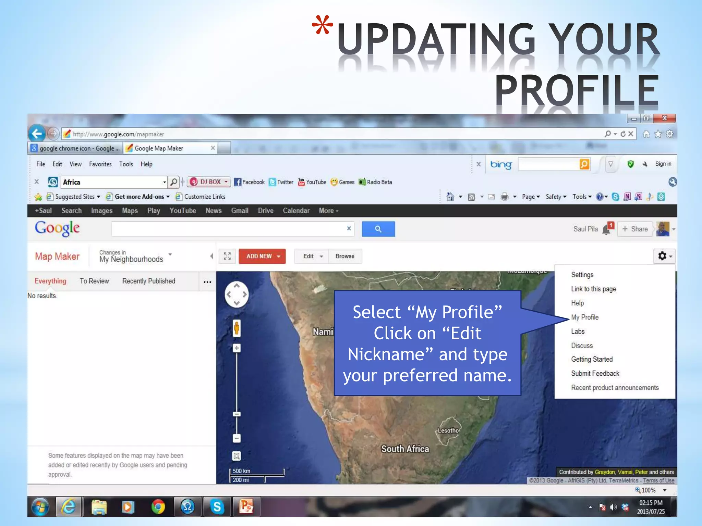Select My Profile from the menu
702x526 pixels.
click(x=584, y=317)
